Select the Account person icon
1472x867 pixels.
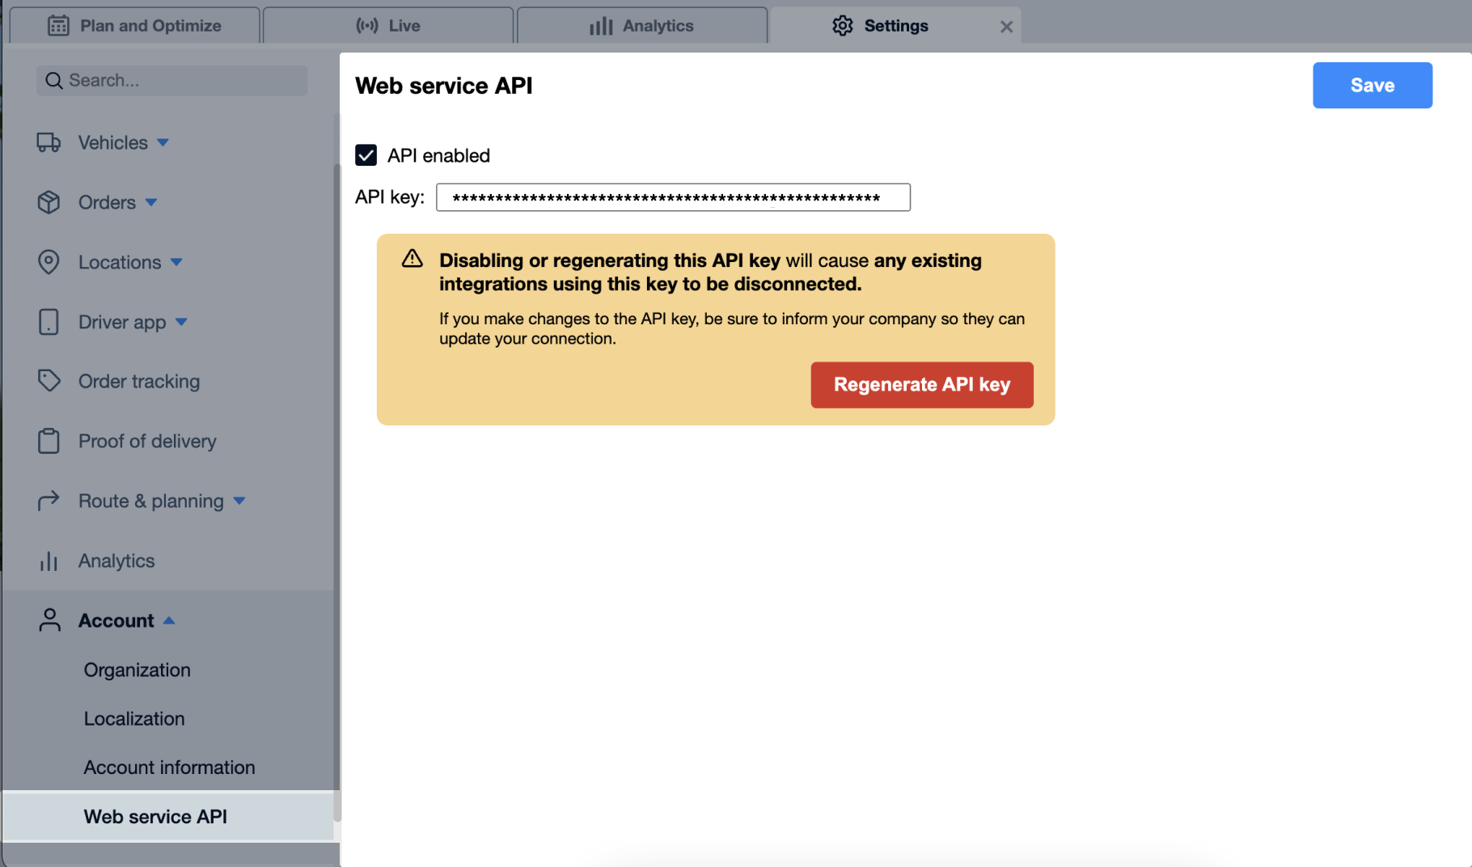tap(49, 620)
